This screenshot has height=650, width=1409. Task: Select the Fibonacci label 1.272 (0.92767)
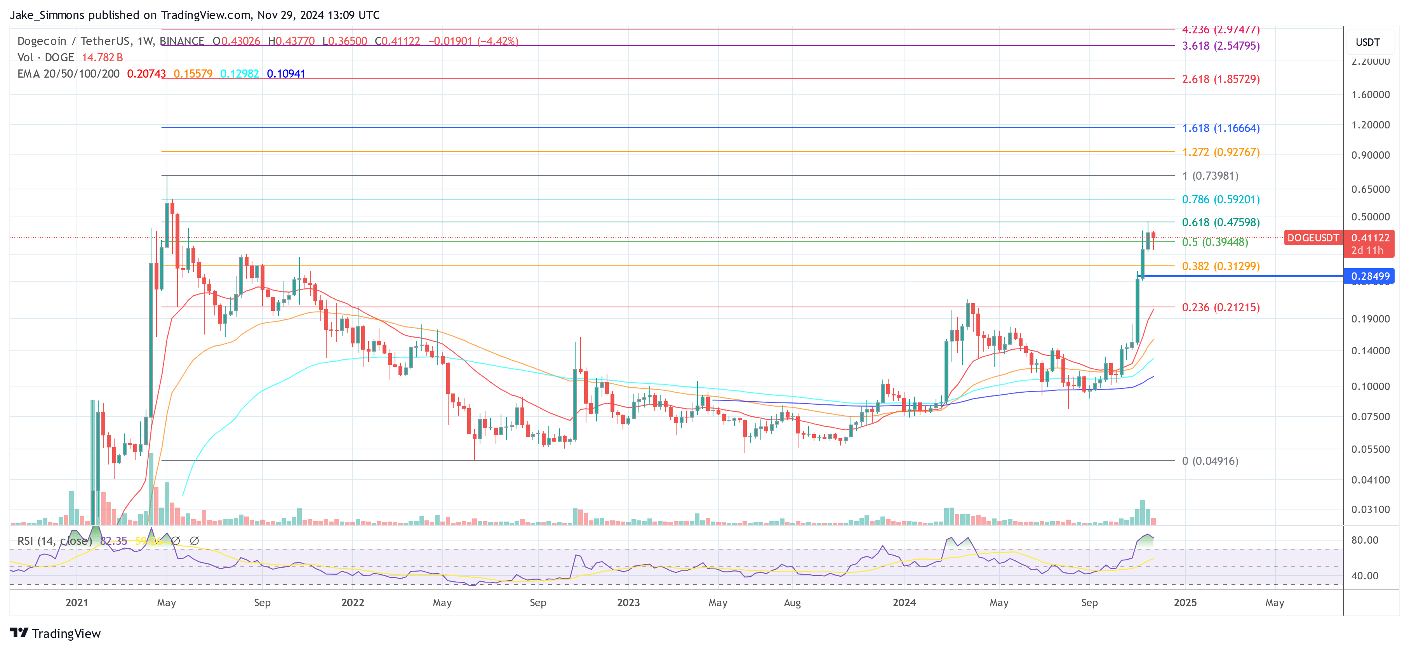(x=1221, y=153)
